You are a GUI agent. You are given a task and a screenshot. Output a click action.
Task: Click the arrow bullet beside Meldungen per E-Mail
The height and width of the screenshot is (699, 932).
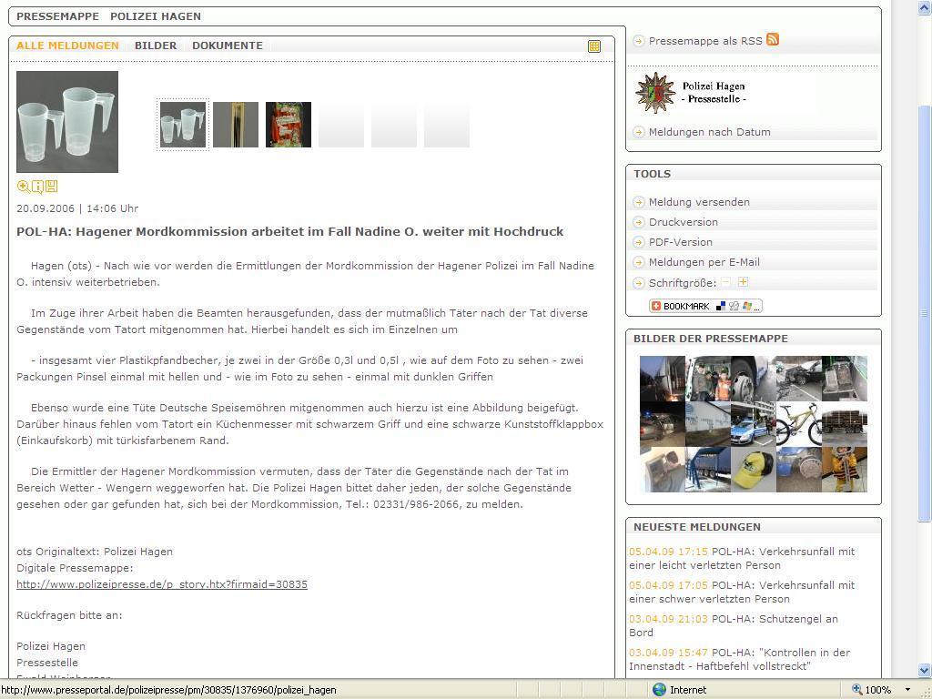(639, 262)
